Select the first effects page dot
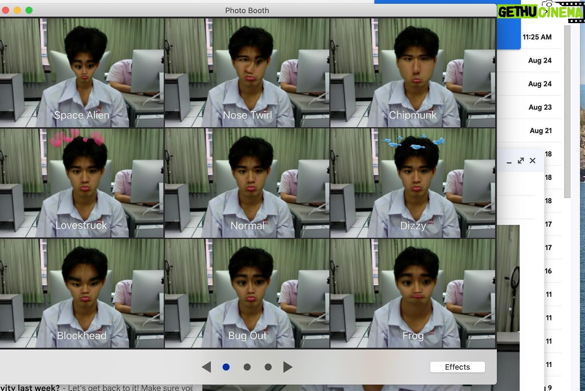585x391 pixels. coord(226,367)
